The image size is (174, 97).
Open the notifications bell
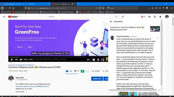160,17
